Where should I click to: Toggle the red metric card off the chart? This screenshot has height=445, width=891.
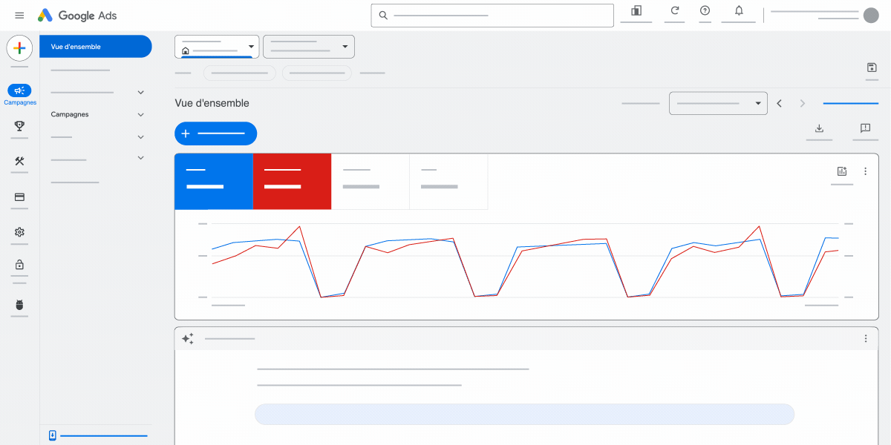click(292, 181)
